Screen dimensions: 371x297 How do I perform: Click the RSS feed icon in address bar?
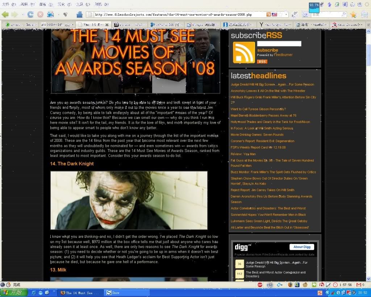pos(268,15)
